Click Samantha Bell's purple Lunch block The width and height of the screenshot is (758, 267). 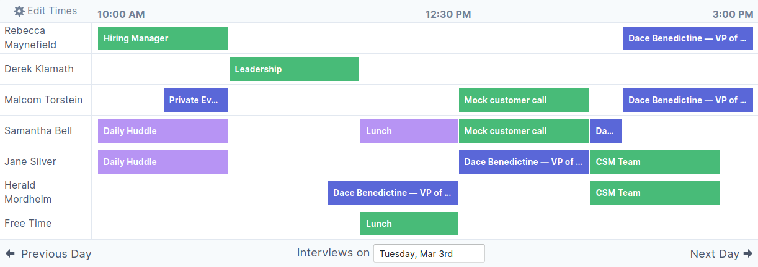point(409,131)
